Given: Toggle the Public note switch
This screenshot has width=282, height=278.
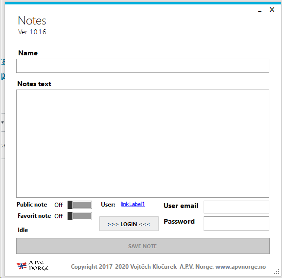Looking at the screenshot, I should point(80,205).
